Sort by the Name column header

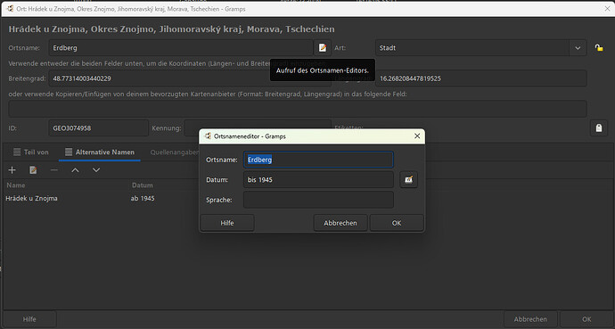coord(16,185)
